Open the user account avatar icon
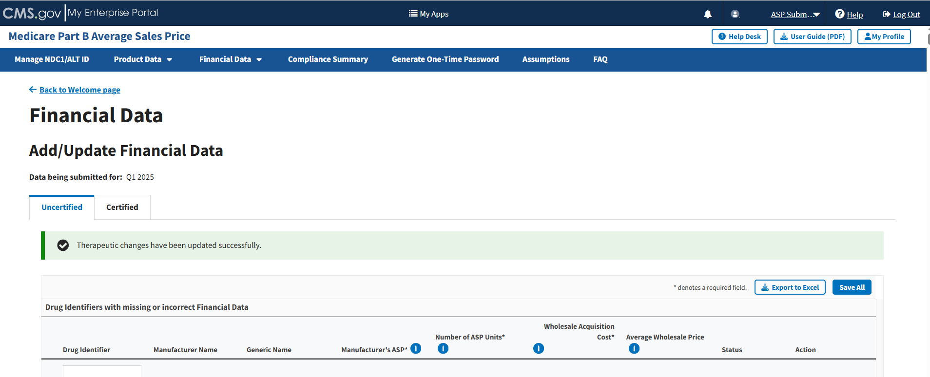Screen dimensions: 930x377 pyautogui.click(x=735, y=14)
